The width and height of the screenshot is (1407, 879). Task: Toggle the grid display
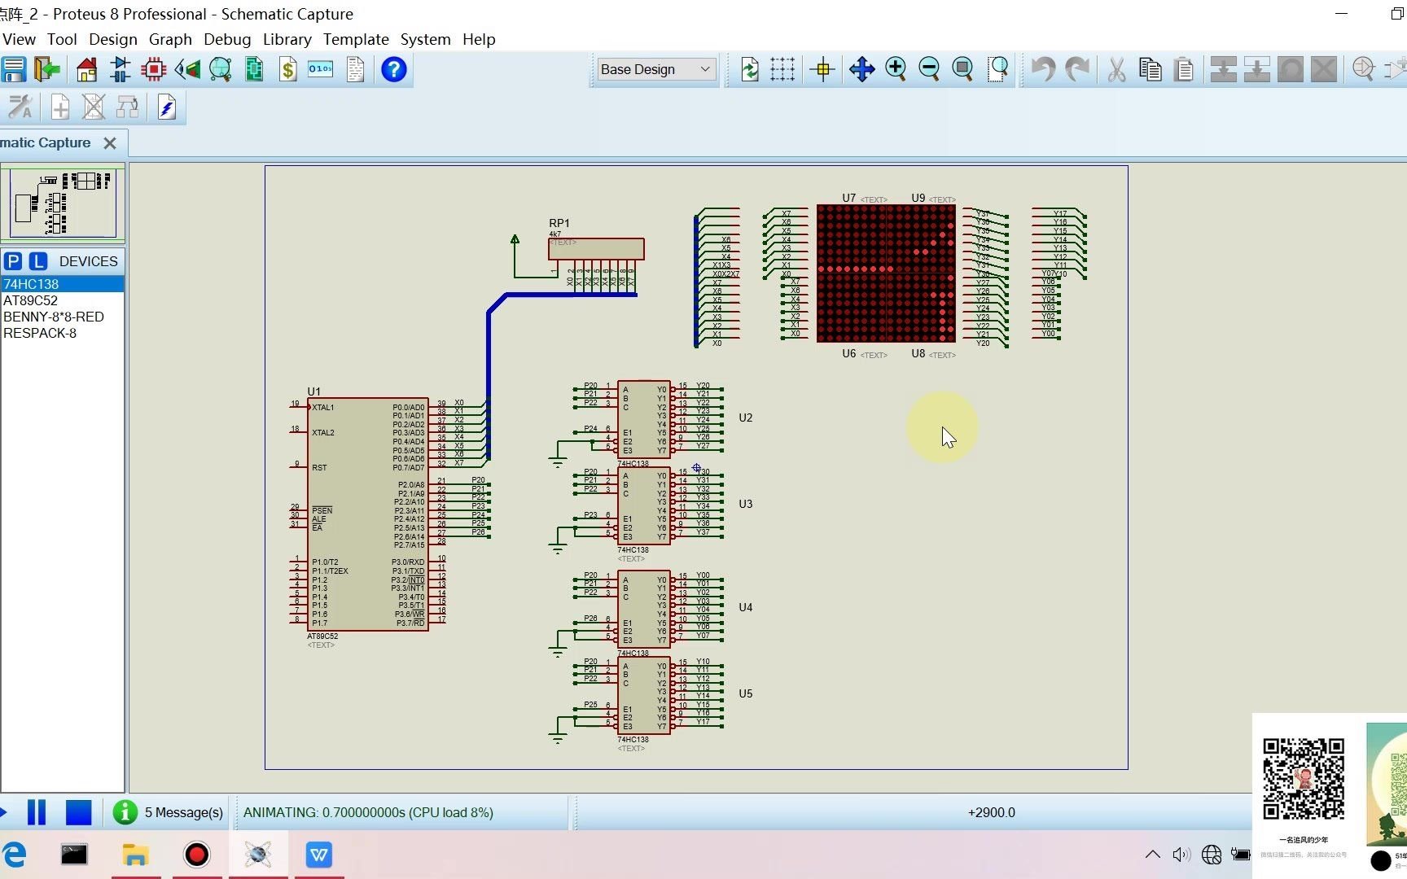[782, 70]
